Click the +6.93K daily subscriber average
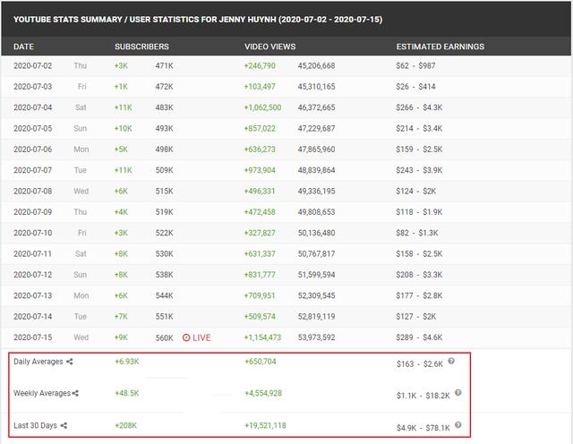 click(127, 362)
